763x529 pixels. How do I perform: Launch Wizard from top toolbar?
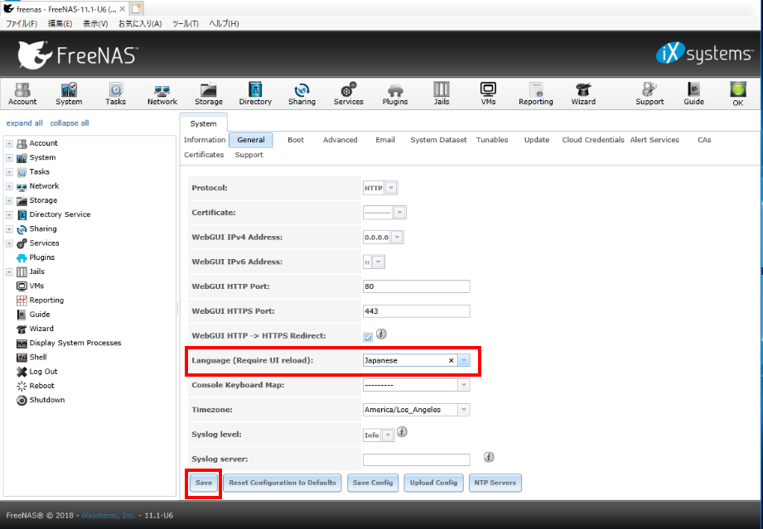click(583, 94)
